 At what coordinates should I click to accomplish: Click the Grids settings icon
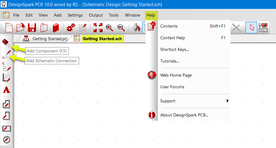(82, 28)
